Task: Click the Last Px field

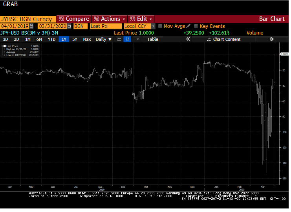Action: click(106, 26)
